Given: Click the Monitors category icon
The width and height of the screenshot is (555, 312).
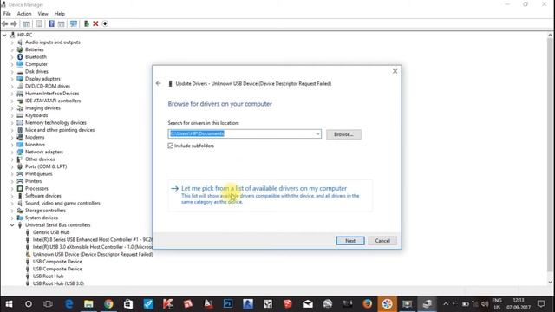Looking at the screenshot, I should pyautogui.click(x=20, y=145).
